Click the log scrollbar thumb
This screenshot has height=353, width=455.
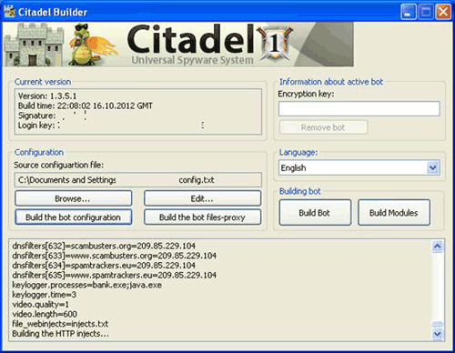pos(437,325)
